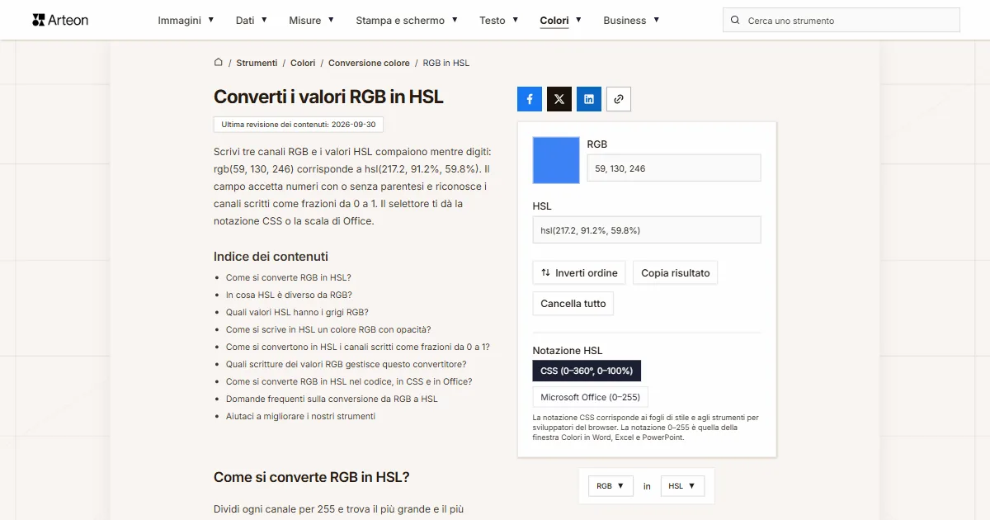990x520 pixels.
Task: Go to Strumenti breadcrumb
Action: (257, 63)
